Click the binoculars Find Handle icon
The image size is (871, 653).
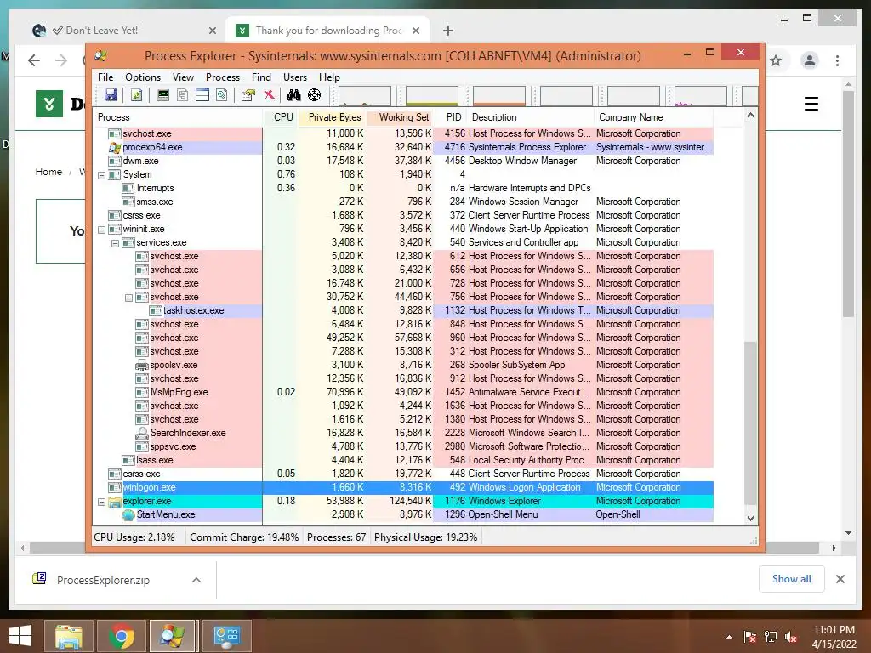(293, 95)
